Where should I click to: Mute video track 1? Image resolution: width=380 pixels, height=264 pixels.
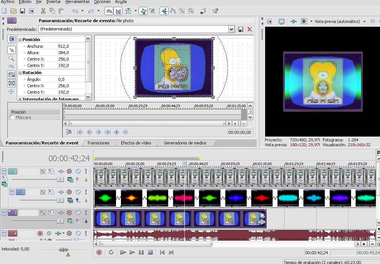[x=78, y=171]
